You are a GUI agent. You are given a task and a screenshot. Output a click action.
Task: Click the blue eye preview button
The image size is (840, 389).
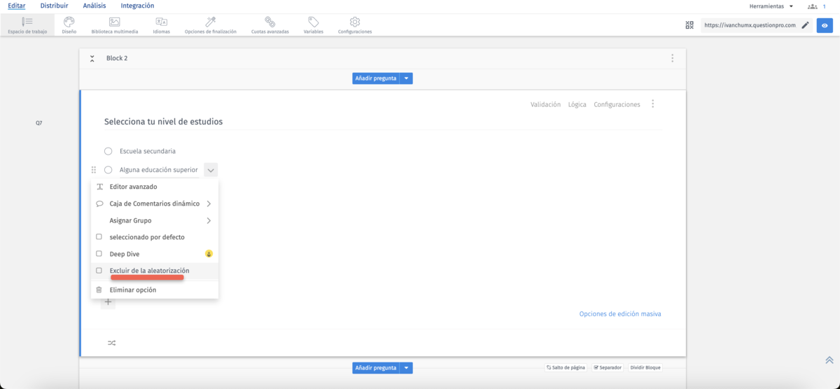pyautogui.click(x=825, y=25)
